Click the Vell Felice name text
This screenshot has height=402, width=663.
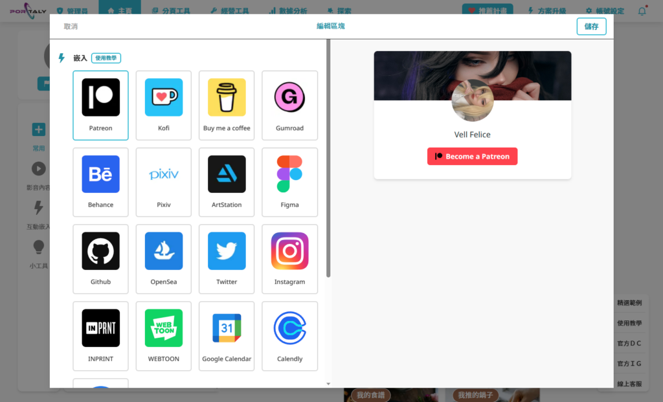[x=472, y=135]
